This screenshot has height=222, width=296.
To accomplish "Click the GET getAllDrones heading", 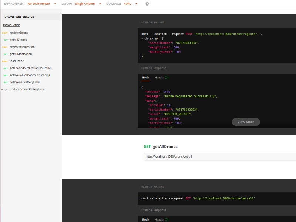I will point(161,147).
